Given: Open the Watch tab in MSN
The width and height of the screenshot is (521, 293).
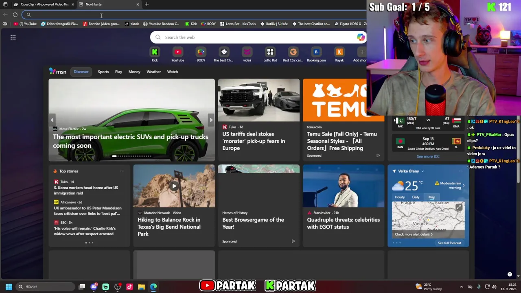Looking at the screenshot, I should pyautogui.click(x=173, y=72).
